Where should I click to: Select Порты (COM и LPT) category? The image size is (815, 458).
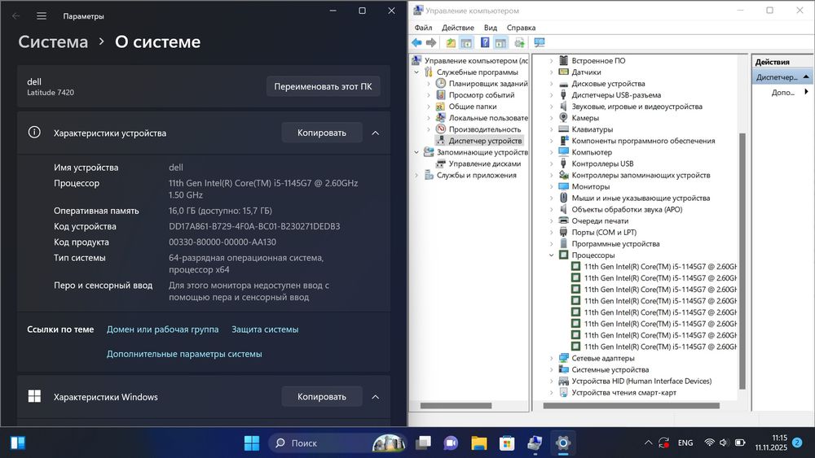[603, 233]
